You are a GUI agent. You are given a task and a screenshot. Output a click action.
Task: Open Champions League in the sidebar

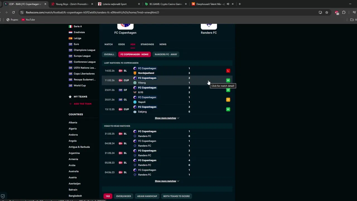[85, 50]
